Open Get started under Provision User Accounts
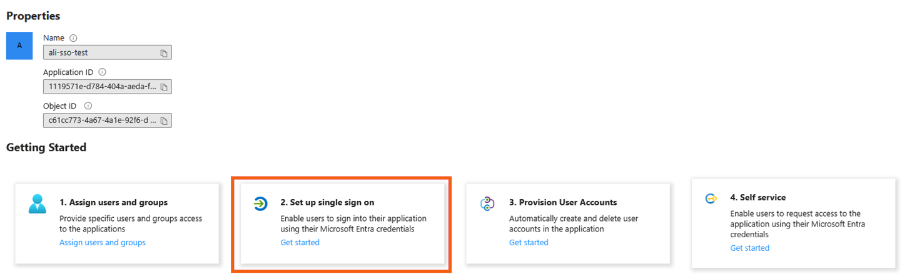This screenshot has width=907, height=279. coord(529,242)
